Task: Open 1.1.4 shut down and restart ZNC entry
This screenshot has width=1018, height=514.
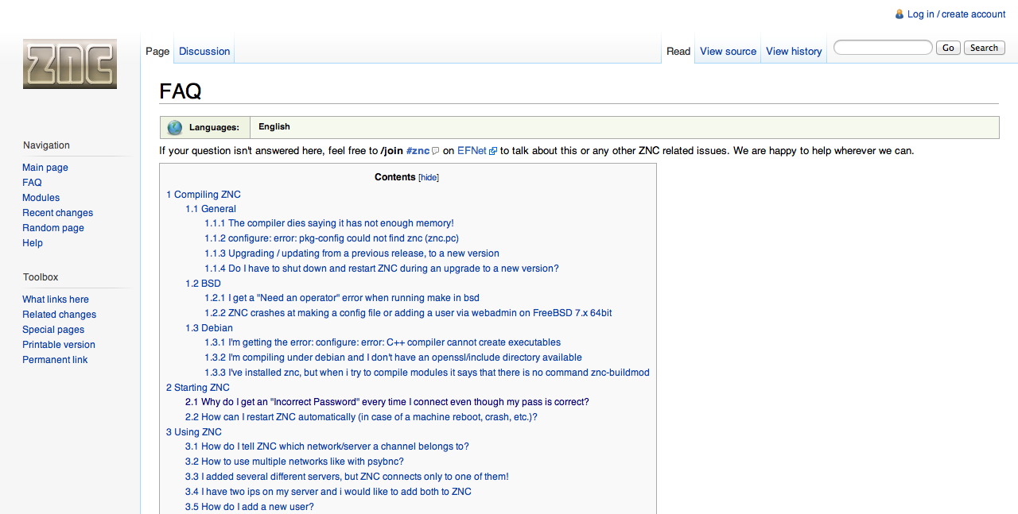Action: (382, 269)
